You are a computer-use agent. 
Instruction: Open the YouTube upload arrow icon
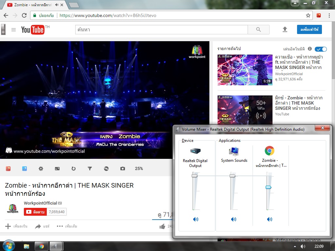(x=285, y=30)
